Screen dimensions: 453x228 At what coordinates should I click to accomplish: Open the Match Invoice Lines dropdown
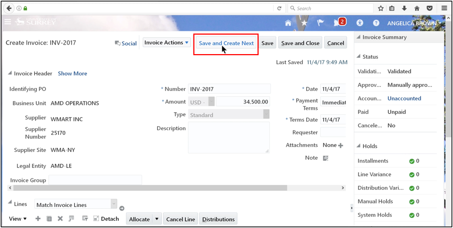[x=114, y=204]
